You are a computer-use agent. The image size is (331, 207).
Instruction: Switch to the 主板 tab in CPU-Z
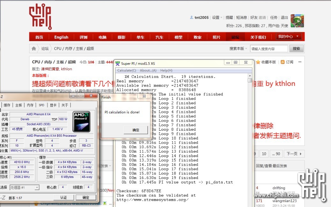tap(18, 105)
